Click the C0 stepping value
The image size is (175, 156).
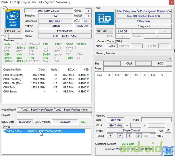click(x=55, y=16)
